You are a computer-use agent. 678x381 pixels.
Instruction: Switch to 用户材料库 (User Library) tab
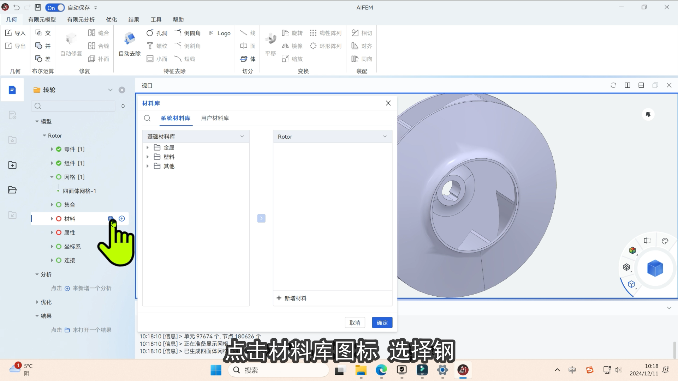click(215, 118)
